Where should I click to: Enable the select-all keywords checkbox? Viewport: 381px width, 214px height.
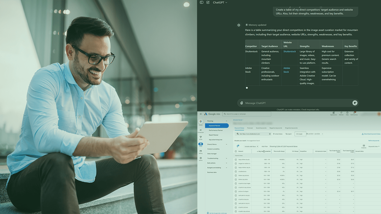click(x=236, y=151)
